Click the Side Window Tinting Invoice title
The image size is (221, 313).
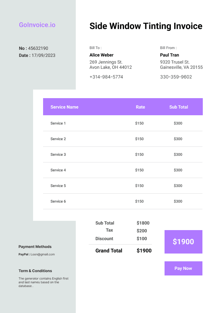(x=146, y=26)
